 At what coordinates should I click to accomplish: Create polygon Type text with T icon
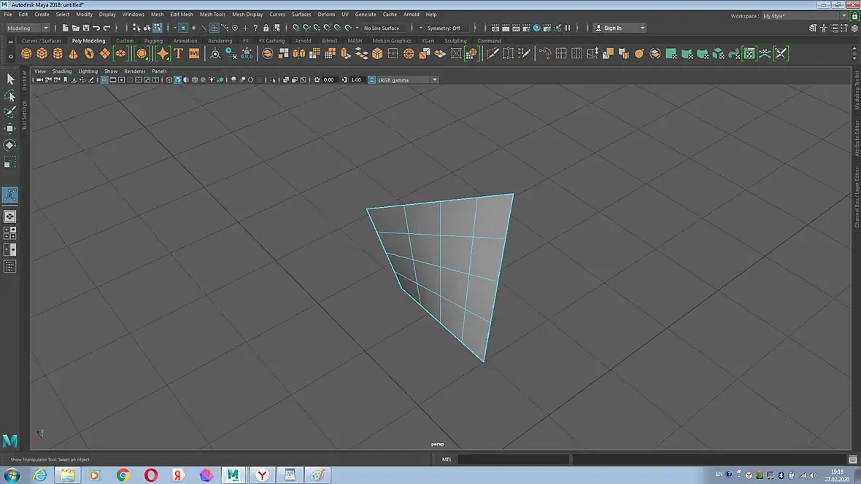click(x=178, y=54)
